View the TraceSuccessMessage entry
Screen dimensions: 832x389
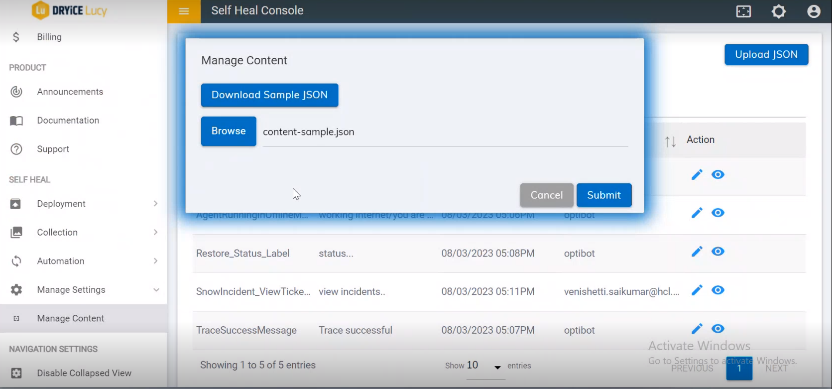[x=718, y=329]
